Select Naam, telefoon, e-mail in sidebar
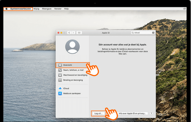The height and width of the screenshot is (122, 191). point(73,70)
